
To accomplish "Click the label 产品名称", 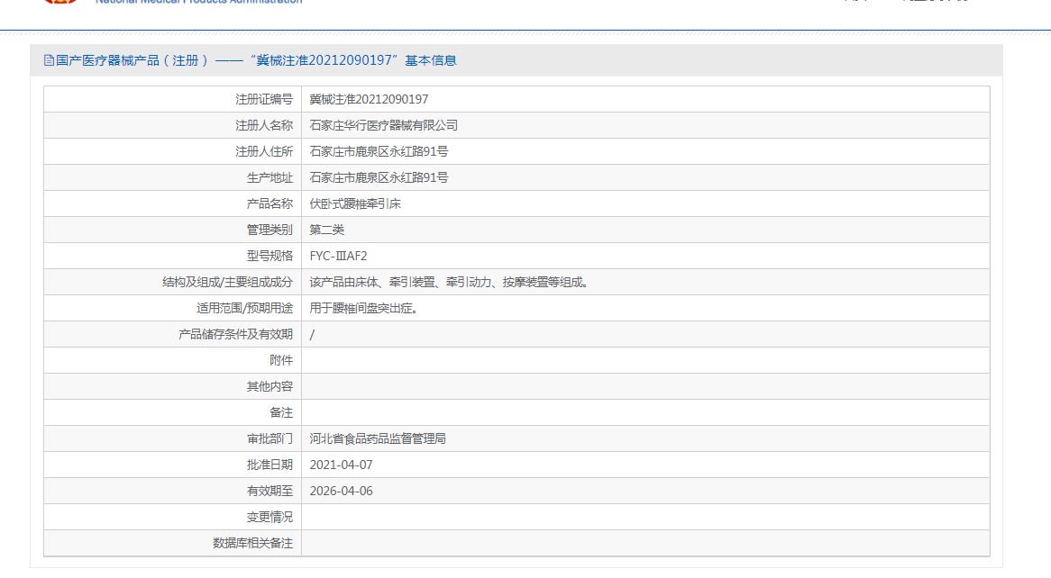I will [270, 203].
